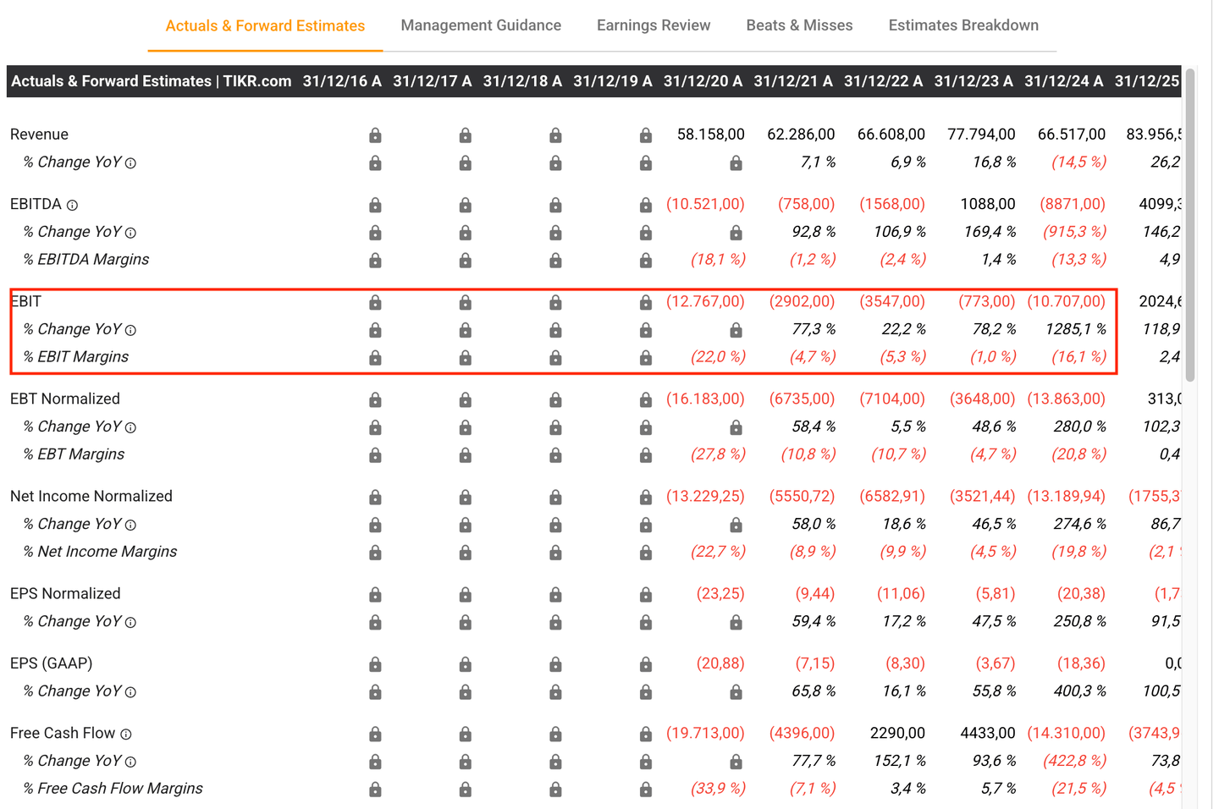Image resolution: width=1219 pixels, height=809 pixels.
Task: Select the Beats & Misses tab
Action: click(799, 25)
